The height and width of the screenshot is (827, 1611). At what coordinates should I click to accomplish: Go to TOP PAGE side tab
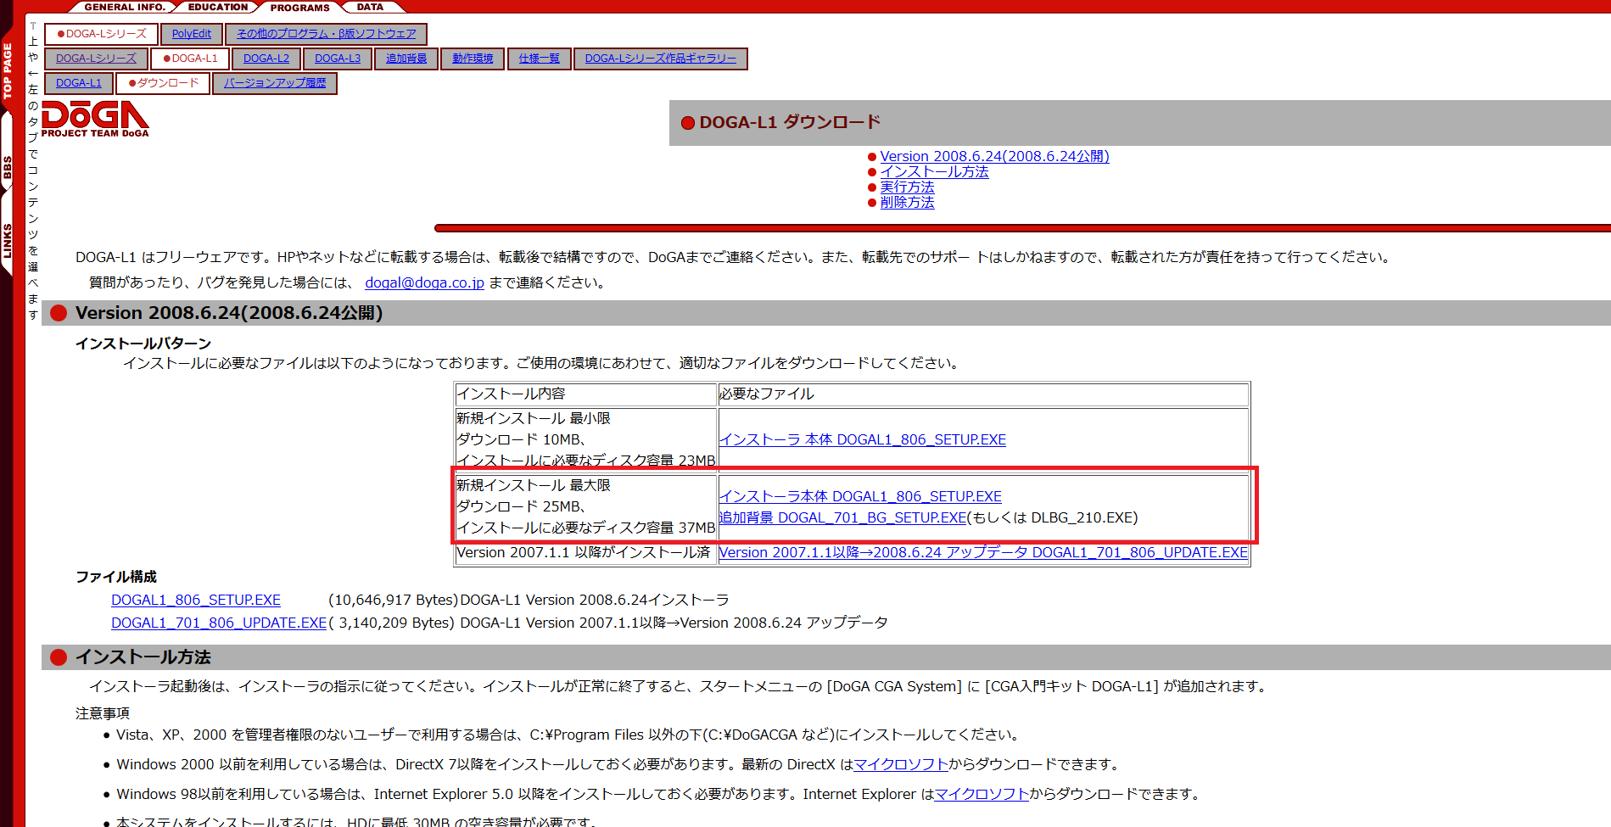click(x=8, y=71)
